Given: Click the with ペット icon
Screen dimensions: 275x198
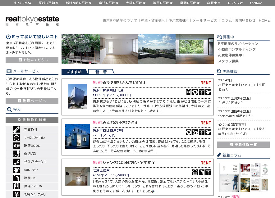Looking at the screenshot, I should [x=17, y=170].
